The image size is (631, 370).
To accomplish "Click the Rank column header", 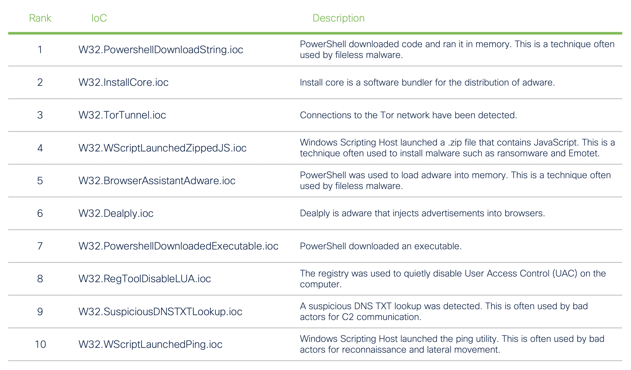I will coord(40,18).
